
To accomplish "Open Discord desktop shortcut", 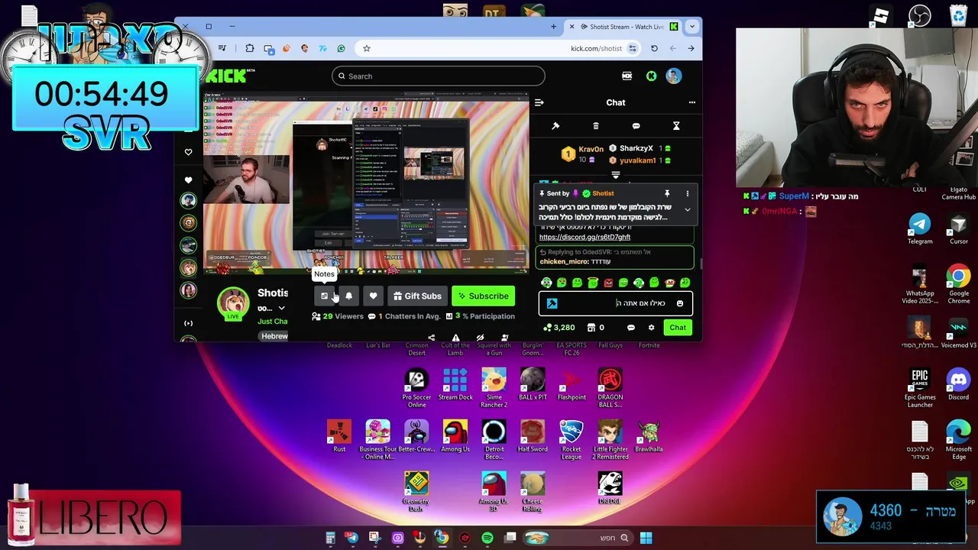I will pyautogui.click(x=958, y=384).
